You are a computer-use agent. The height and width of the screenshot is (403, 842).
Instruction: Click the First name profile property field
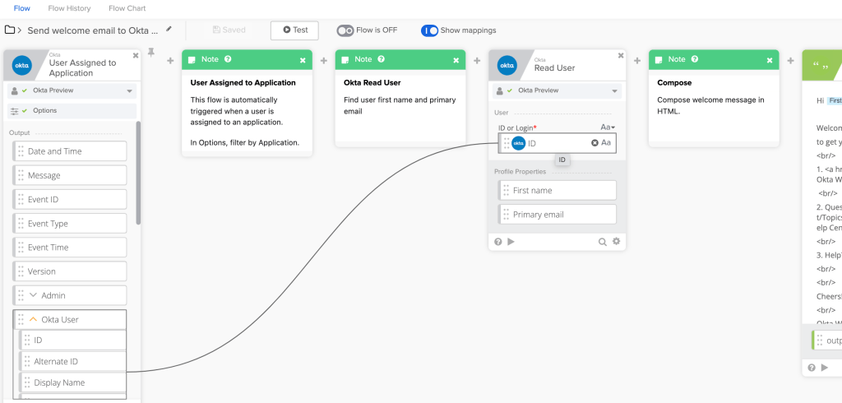(x=559, y=190)
